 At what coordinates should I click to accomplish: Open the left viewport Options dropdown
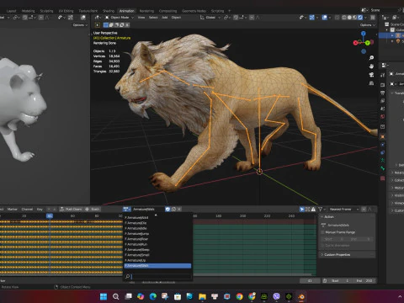pyautogui.click(x=80, y=25)
